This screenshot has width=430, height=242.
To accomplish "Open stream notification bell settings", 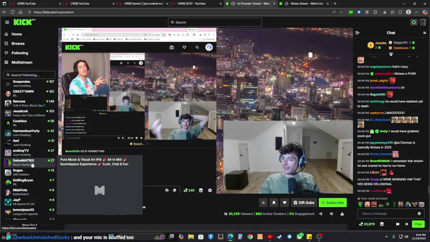I will [274, 203].
